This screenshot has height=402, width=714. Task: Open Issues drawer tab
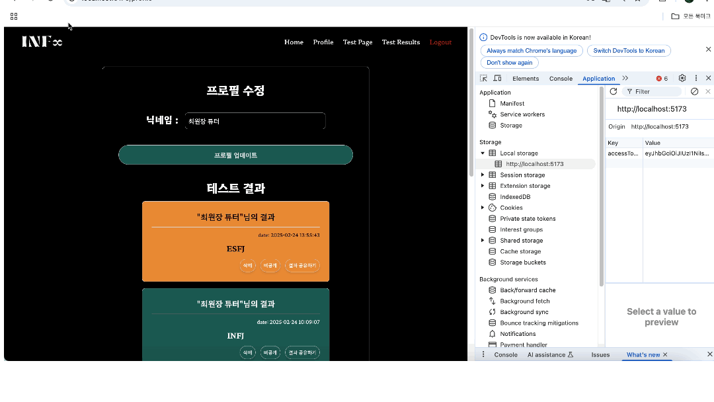point(600,354)
